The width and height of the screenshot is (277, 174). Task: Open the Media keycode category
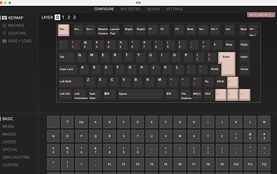(8, 127)
